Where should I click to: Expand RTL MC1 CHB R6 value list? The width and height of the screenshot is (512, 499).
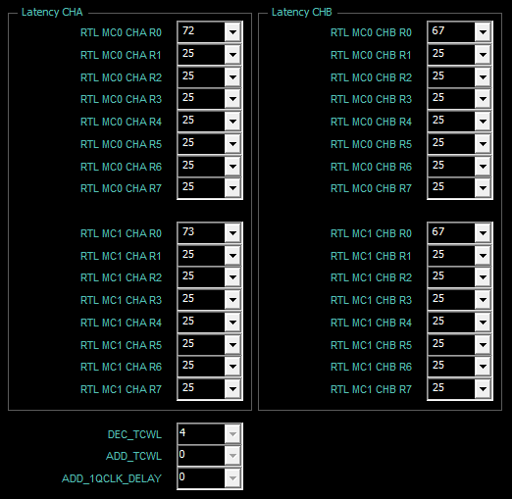click(x=483, y=367)
